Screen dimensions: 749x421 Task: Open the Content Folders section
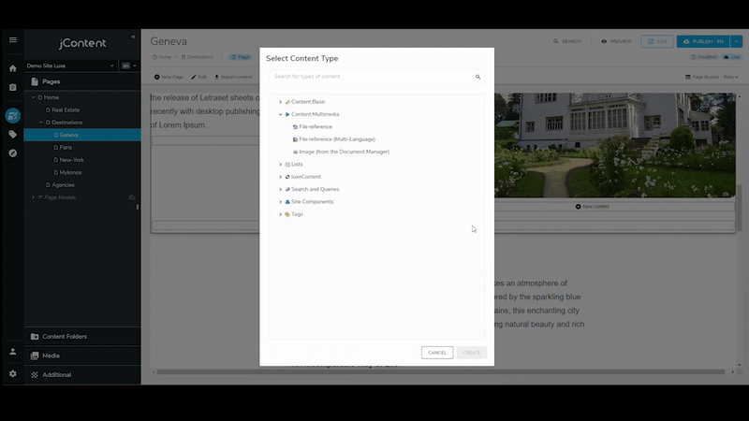pyautogui.click(x=64, y=337)
